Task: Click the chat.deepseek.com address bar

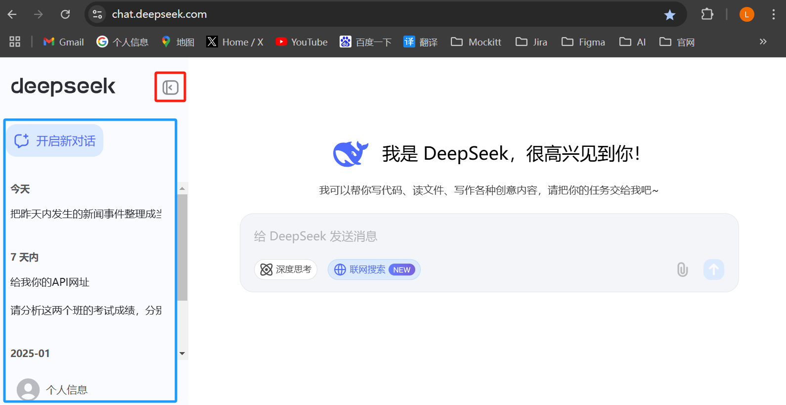Action: [x=386, y=14]
